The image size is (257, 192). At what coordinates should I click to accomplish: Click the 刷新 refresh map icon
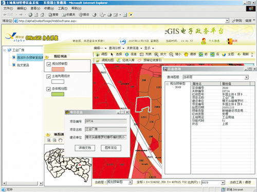239,54
